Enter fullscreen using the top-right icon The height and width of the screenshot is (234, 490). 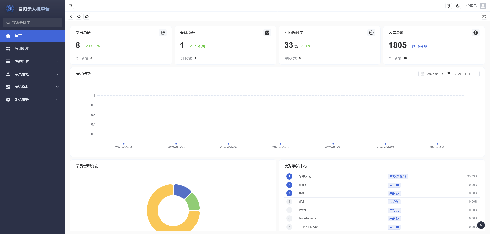(484, 16)
